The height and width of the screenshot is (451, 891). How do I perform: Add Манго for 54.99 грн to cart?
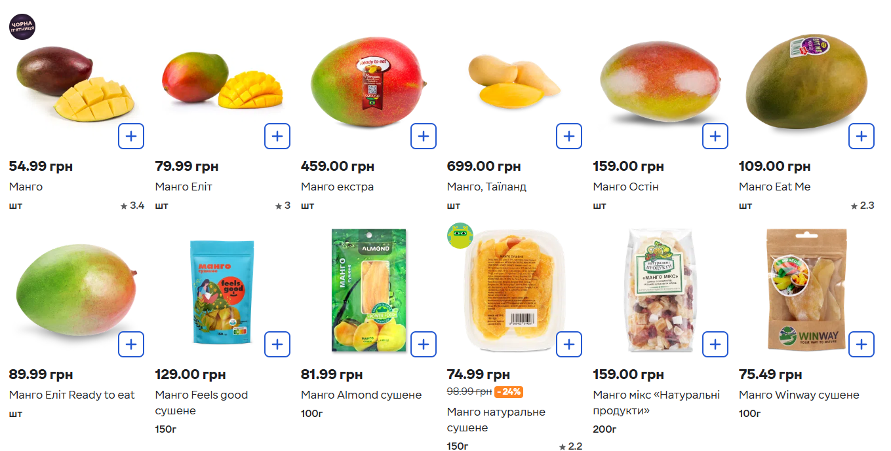(131, 136)
